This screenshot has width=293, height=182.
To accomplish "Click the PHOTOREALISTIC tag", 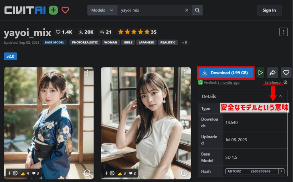I will [85, 43].
